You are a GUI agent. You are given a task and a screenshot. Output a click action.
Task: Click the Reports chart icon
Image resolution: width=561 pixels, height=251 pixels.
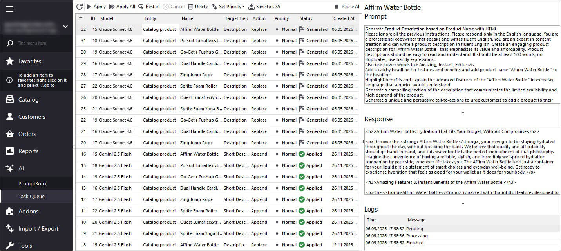pyautogui.click(x=10, y=151)
